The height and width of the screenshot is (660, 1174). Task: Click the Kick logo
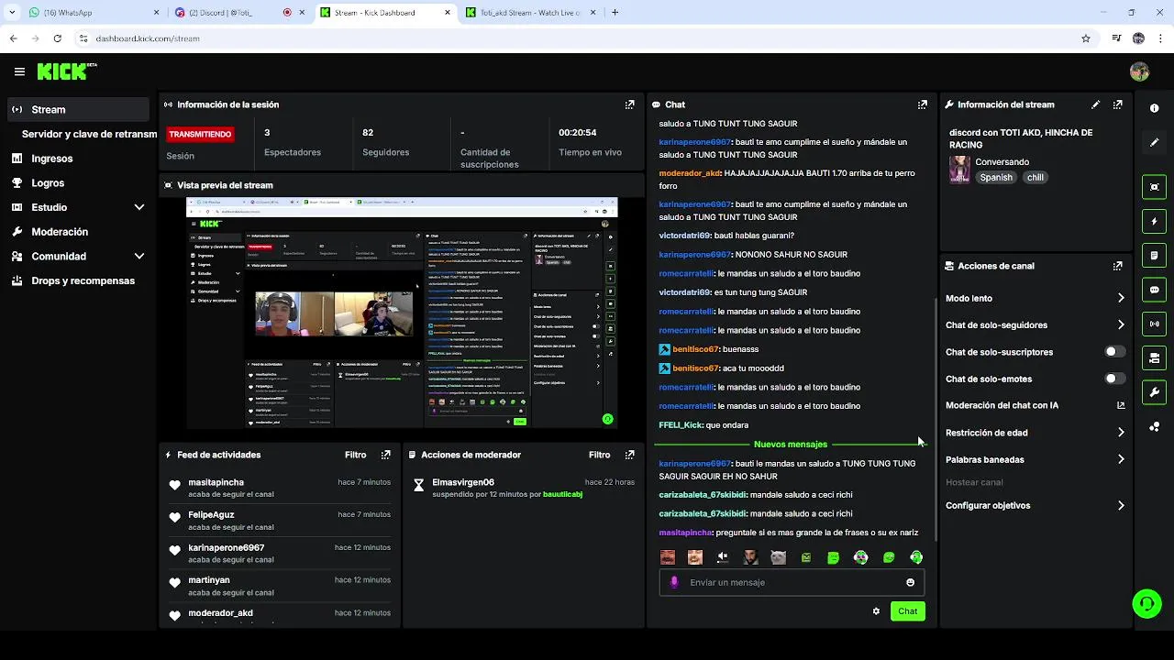(61, 71)
